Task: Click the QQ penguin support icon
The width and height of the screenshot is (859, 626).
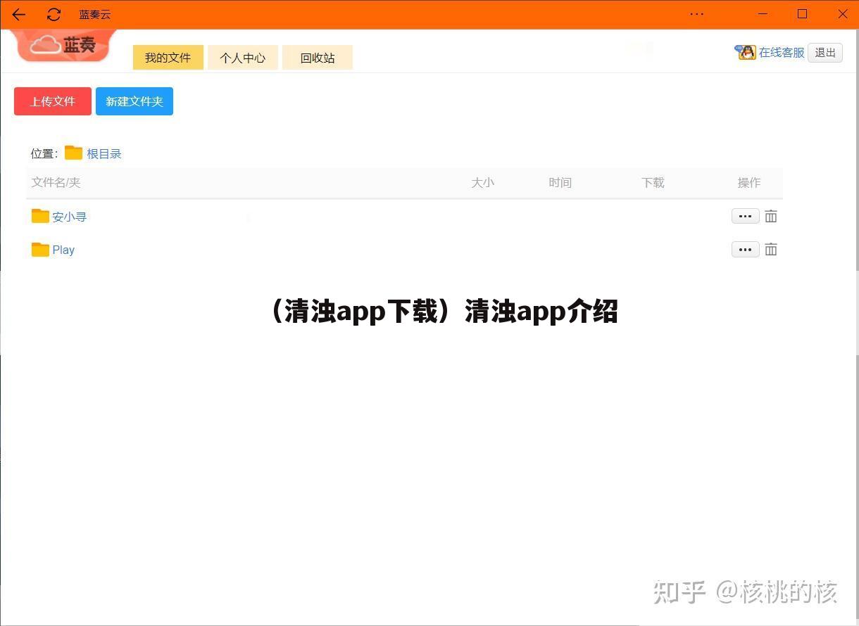Action: [746, 52]
